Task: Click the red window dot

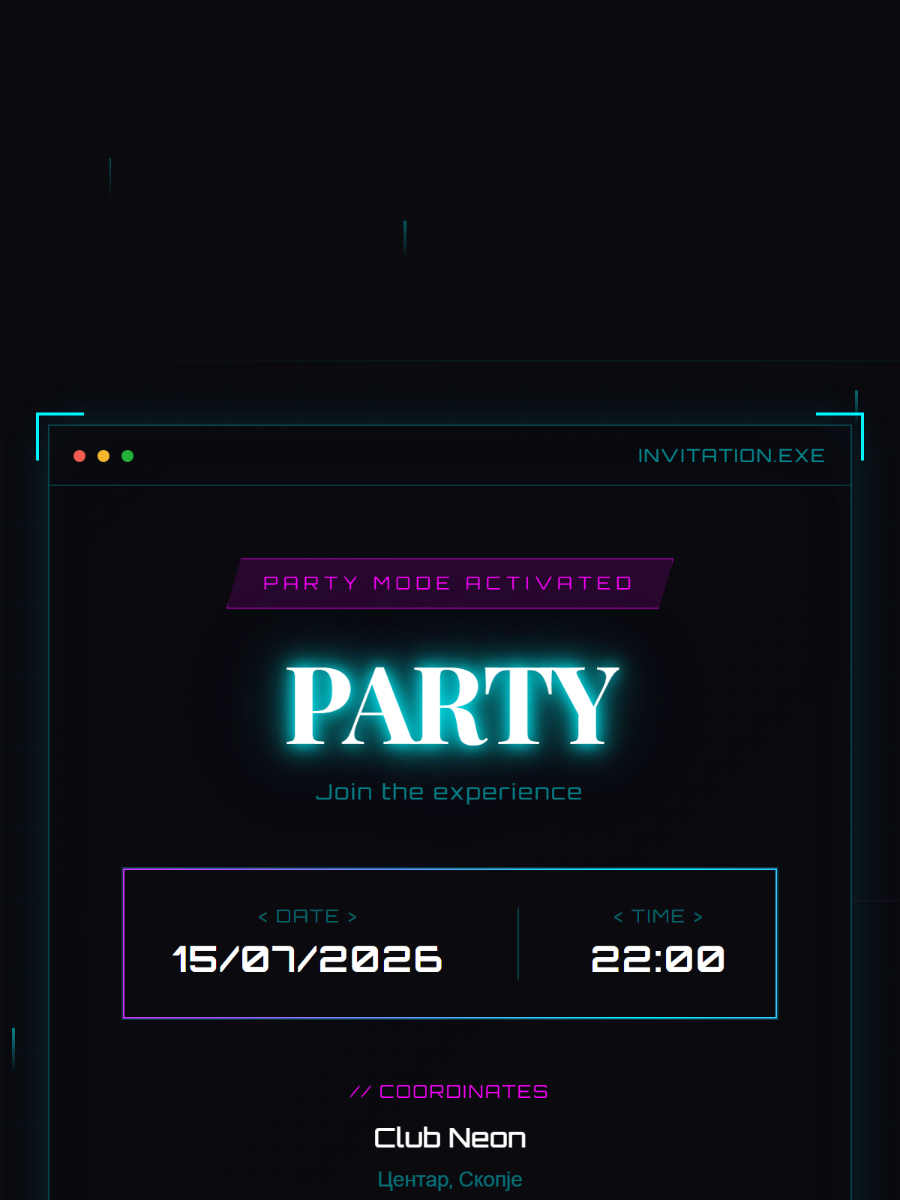Action: click(79, 456)
